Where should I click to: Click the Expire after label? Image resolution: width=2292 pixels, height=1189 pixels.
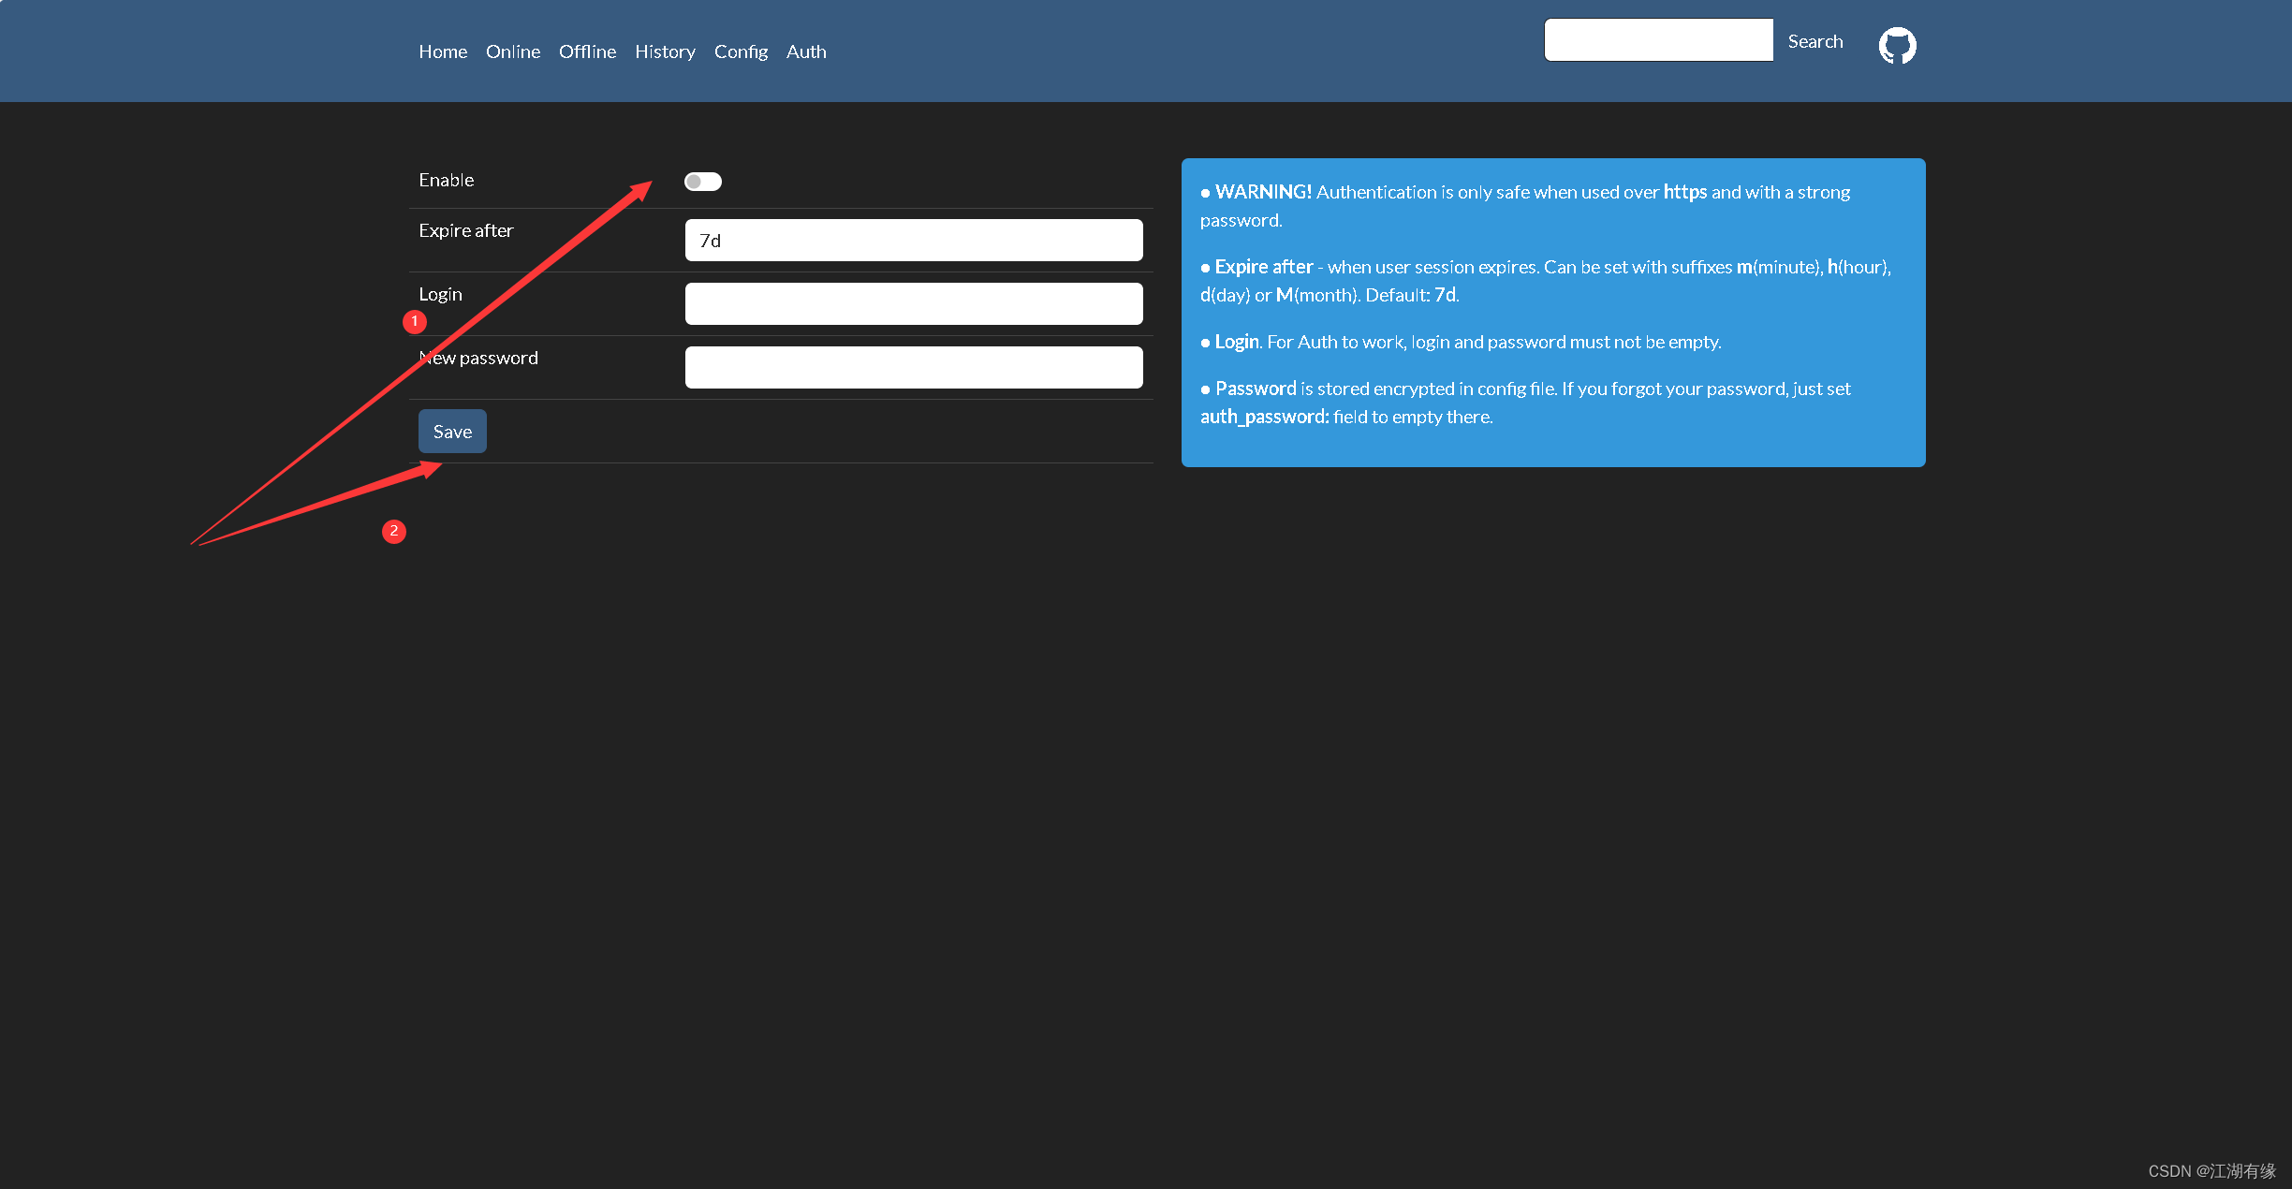(x=465, y=230)
